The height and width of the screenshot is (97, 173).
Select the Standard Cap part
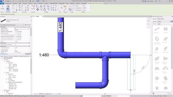165,78
